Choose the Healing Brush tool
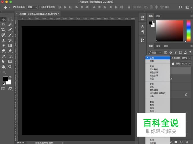The height and width of the screenshot is (144, 193). click(3, 35)
